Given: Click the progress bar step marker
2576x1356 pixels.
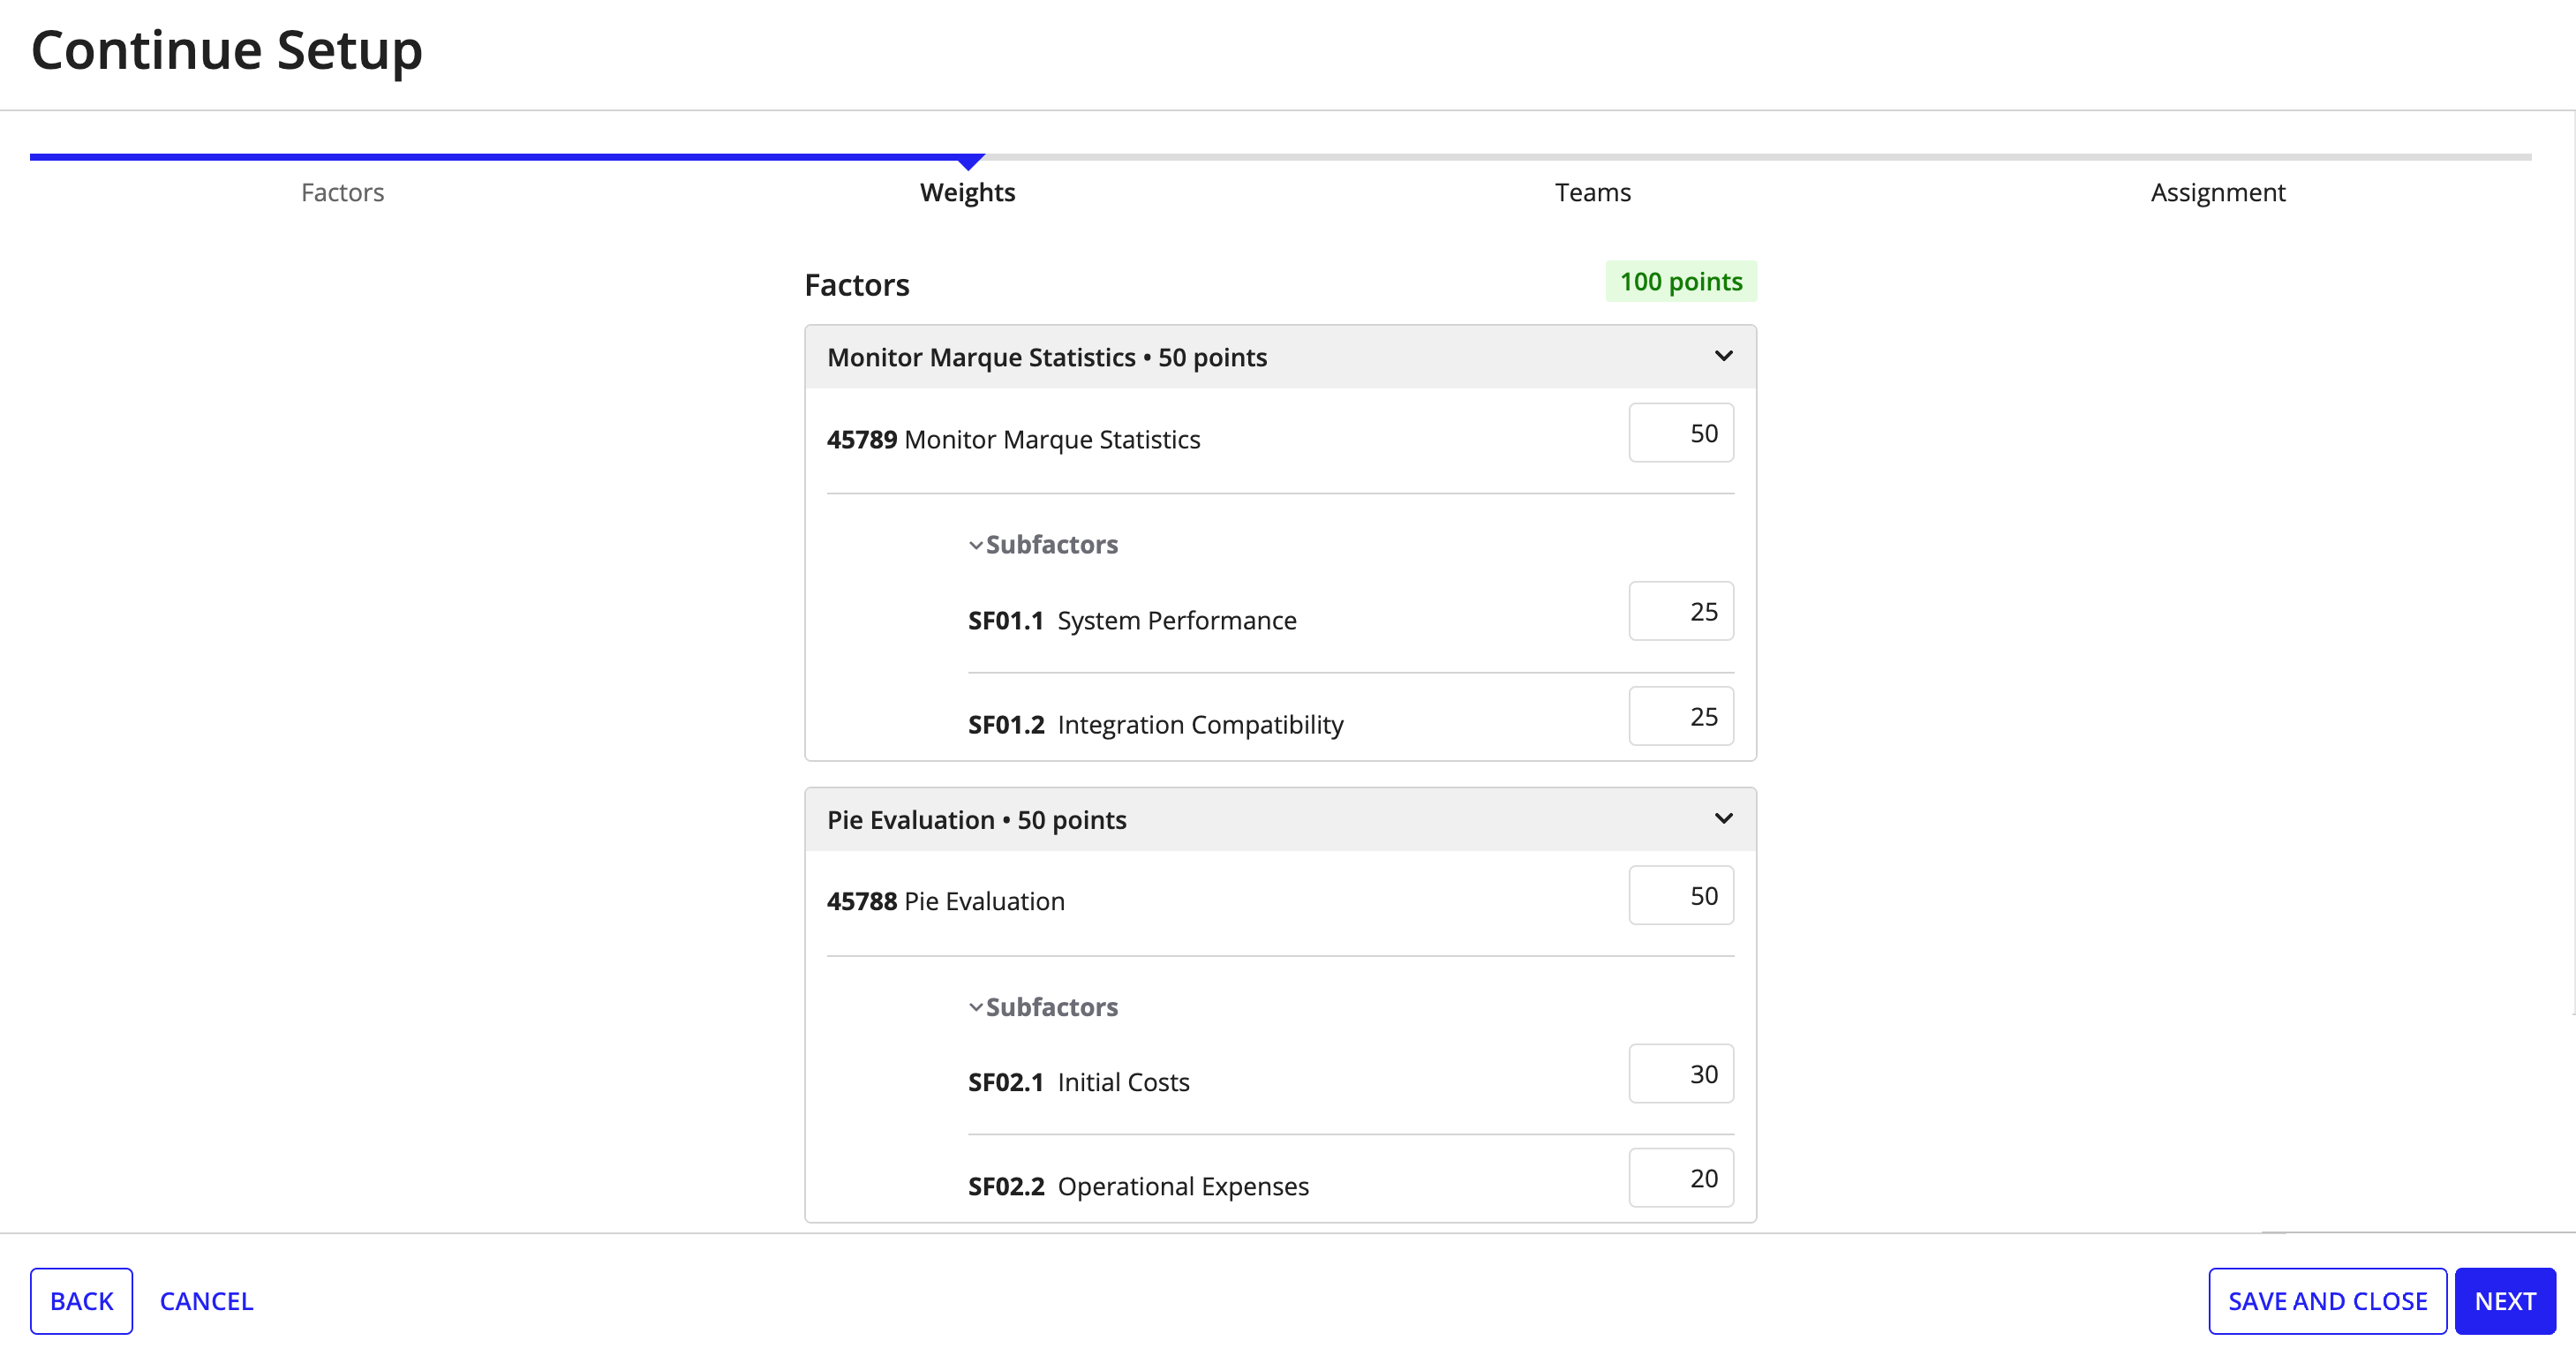Looking at the screenshot, I should coord(969,162).
